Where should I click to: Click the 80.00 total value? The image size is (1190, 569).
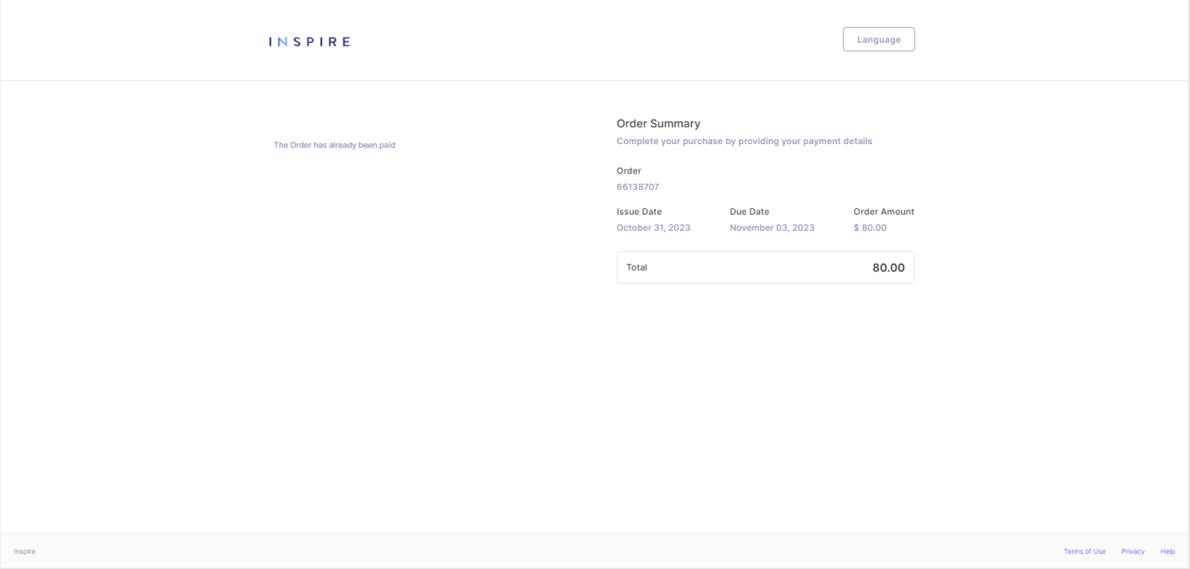[x=888, y=267]
